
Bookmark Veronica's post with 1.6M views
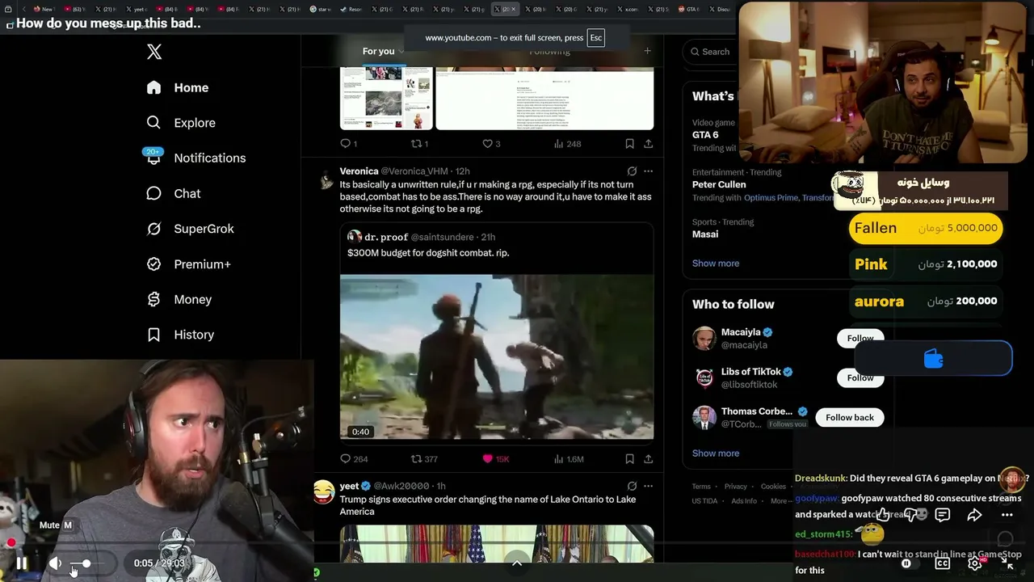(629, 459)
